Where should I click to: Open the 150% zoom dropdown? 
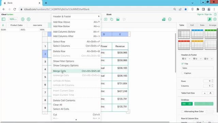click(x=13, y=19)
